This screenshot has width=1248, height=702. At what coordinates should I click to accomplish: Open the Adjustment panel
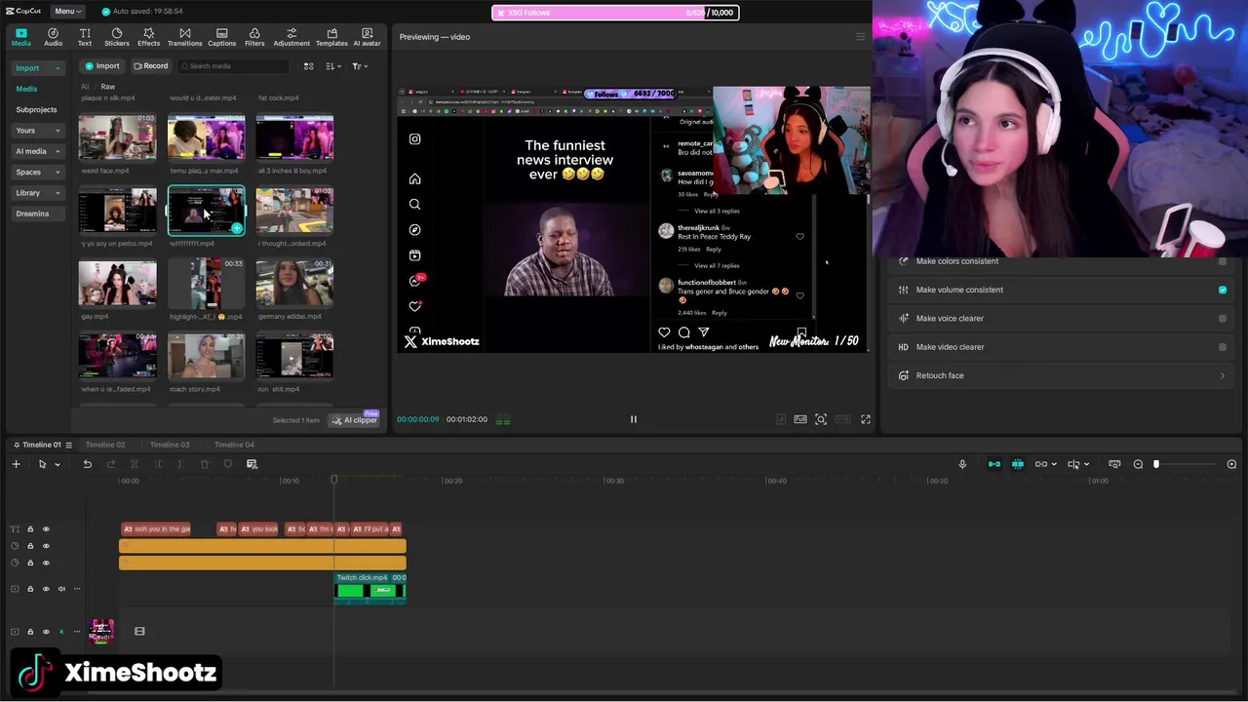(x=292, y=37)
